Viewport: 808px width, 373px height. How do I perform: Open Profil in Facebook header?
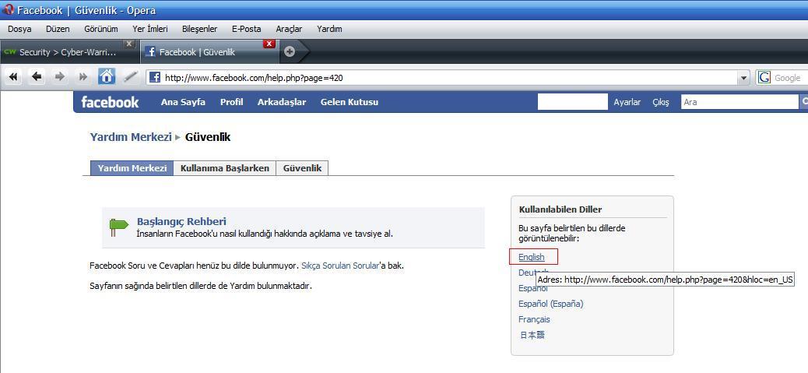pos(231,102)
